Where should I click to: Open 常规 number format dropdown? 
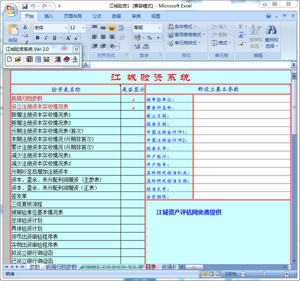point(159,28)
